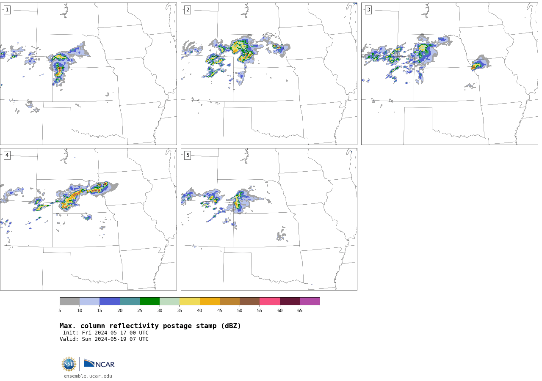Open the ensemble.ucar.edu link
This screenshot has width=542, height=381.
pos(88,376)
